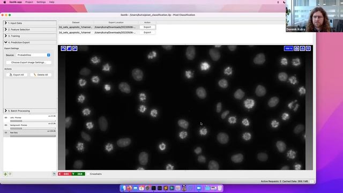Open Mail from the Dock
Image resolution: width=343 pixels, height=193 pixels.
[136, 188]
